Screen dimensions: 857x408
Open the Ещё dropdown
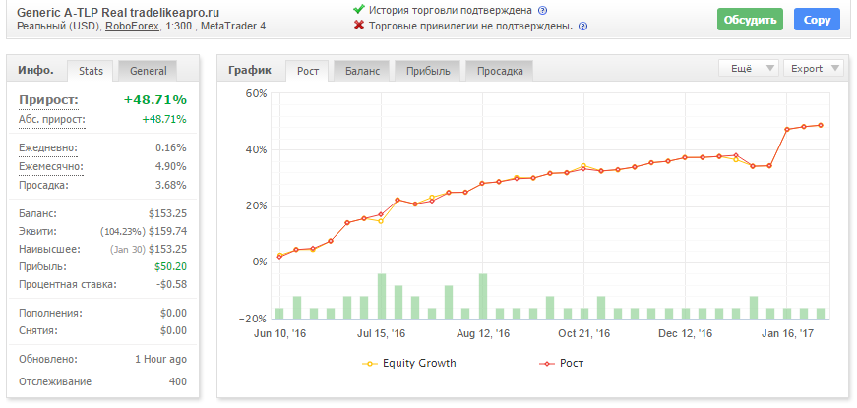(748, 68)
